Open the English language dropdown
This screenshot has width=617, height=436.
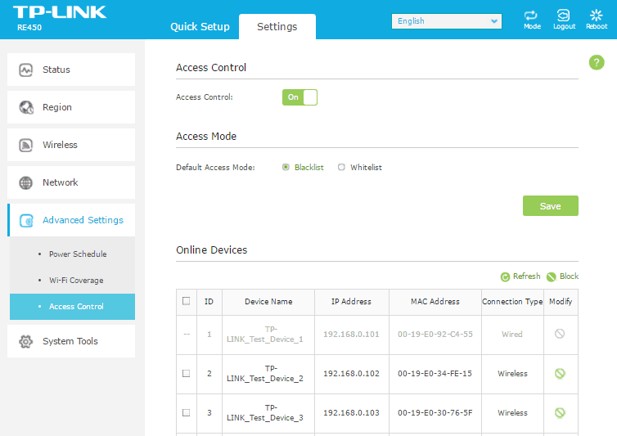(x=447, y=21)
